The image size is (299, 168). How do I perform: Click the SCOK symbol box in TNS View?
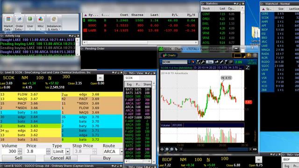132,78
